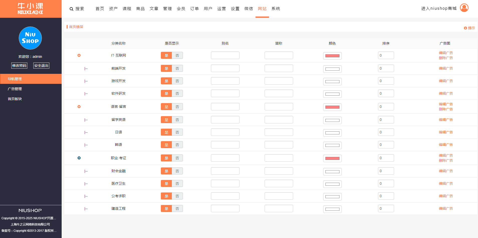Open the 课程 top menu
Image resolution: width=478 pixels, height=238 pixels.
point(127,9)
